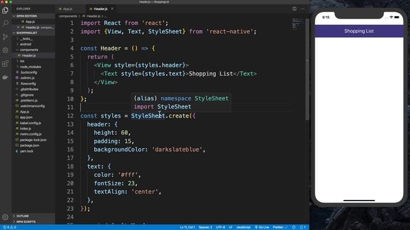The width and height of the screenshot is (410, 230).
Task: Open App.js in the project tree
Action: coord(24,112)
